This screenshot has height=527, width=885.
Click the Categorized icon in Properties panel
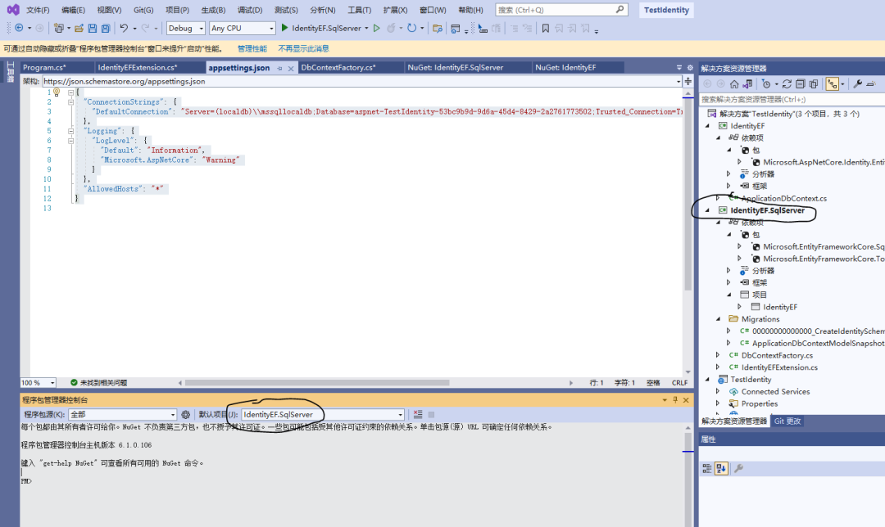pos(706,468)
